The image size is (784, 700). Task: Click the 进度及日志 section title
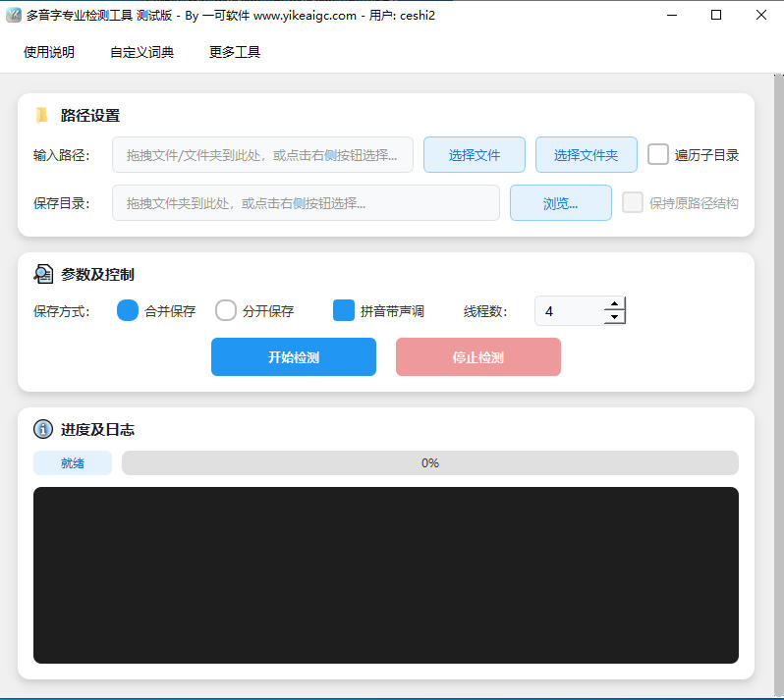click(97, 430)
